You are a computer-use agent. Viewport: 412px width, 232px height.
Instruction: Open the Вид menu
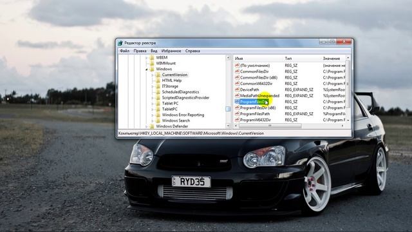[154, 51]
